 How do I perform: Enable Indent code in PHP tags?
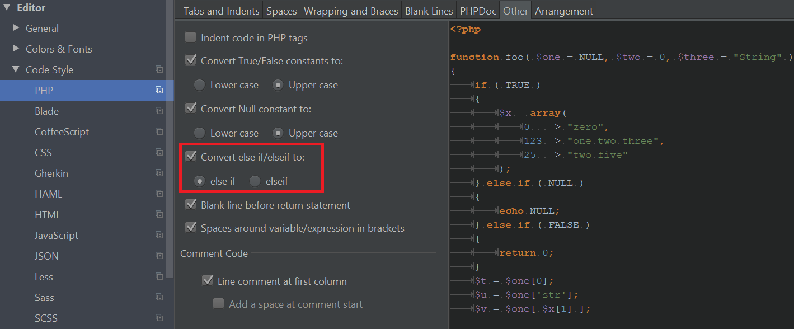(191, 37)
